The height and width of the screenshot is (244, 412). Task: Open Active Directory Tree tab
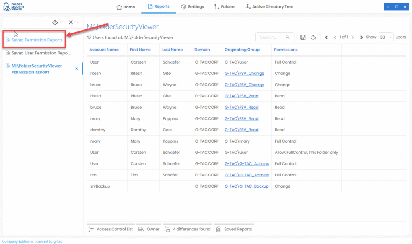269,7
